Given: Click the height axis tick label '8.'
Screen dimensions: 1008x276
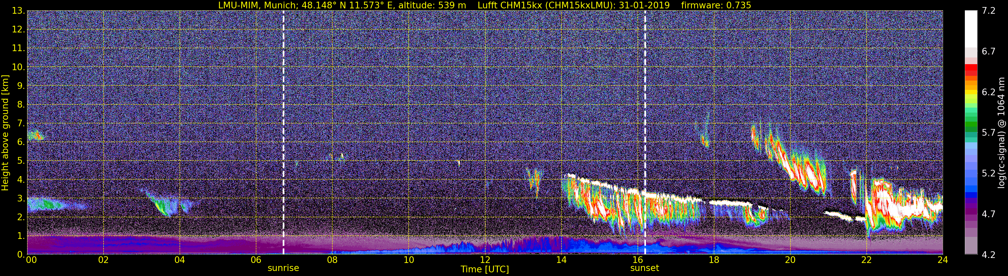Looking at the screenshot, I should (x=20, y=105).
